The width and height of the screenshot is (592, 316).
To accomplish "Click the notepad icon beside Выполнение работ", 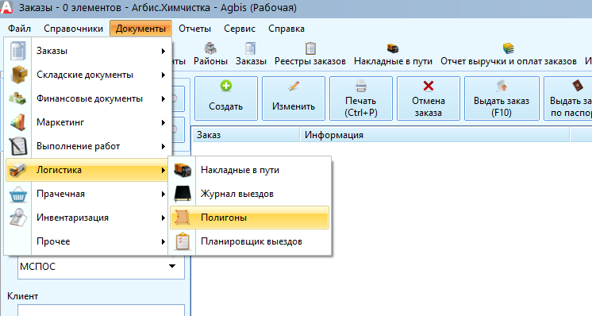I will coord(18,146).
